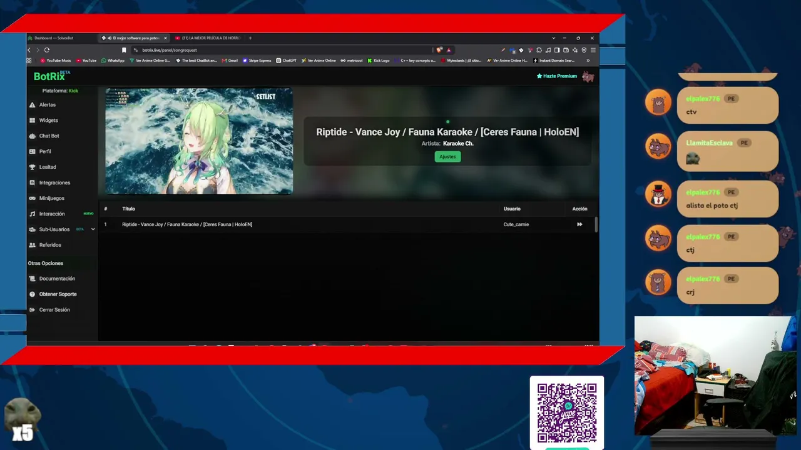Open the ChatGPT bookmark
The width and height of the screenshot is (801, 450).
(x=287, y=61)
